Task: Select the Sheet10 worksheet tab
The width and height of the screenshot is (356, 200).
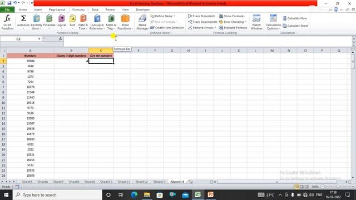Action: [x=106, y=182]
